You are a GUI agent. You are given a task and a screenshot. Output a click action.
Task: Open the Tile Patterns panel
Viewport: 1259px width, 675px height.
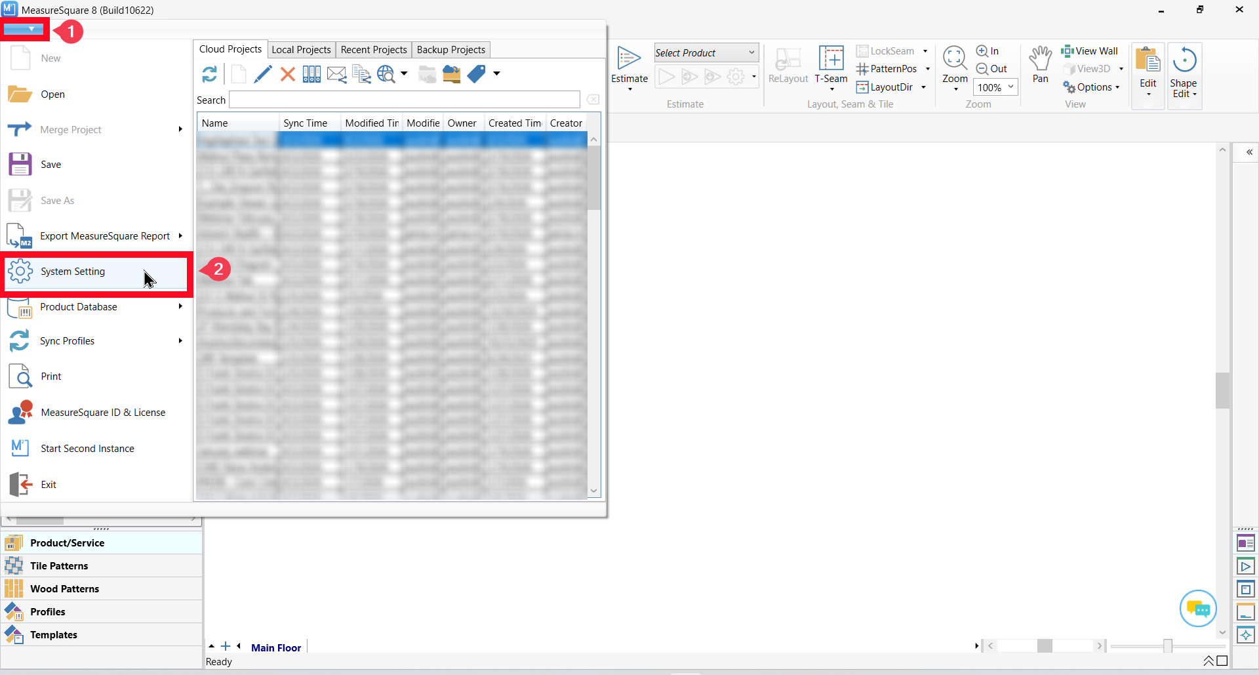[x=102, y=566]
